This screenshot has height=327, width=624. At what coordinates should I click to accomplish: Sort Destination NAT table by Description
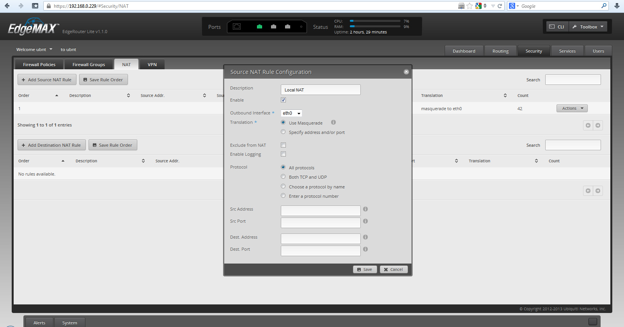coord(110,161)
